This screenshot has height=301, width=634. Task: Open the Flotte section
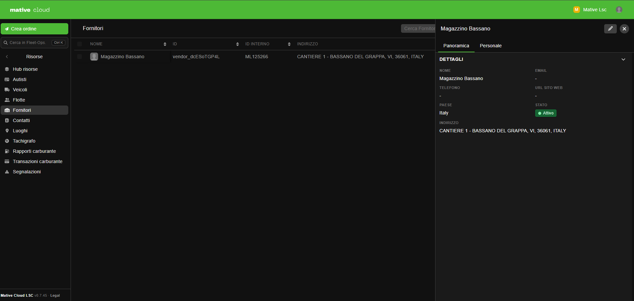[34, 100]
